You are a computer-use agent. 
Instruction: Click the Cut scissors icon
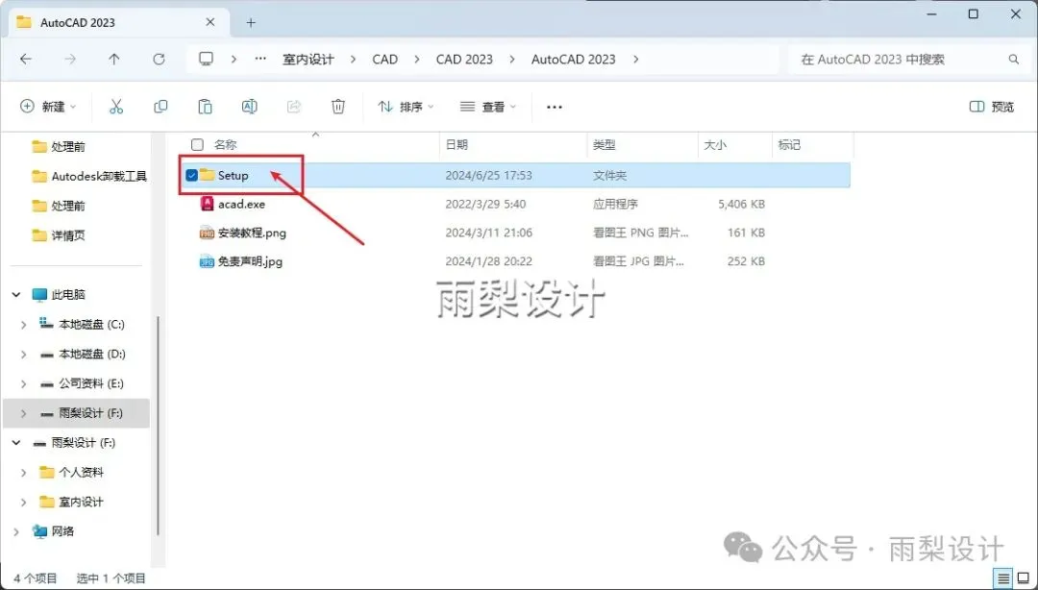(116, 107)
